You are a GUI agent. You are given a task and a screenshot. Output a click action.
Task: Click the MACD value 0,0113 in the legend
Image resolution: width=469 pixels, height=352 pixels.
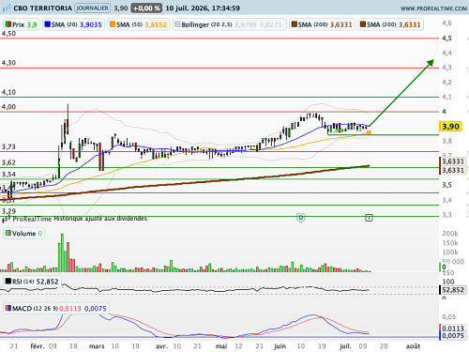(x=70, y=309)
